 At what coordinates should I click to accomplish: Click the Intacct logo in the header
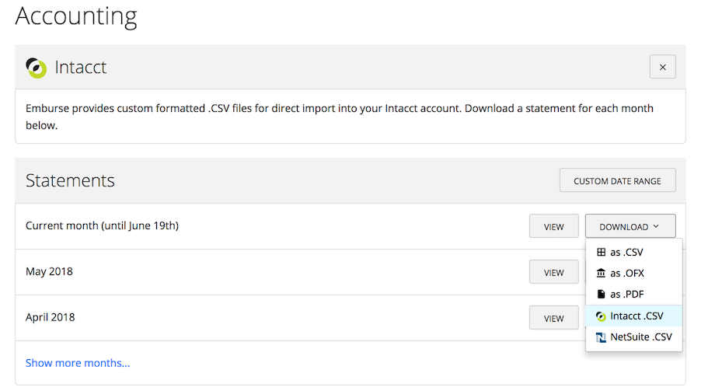36,68
